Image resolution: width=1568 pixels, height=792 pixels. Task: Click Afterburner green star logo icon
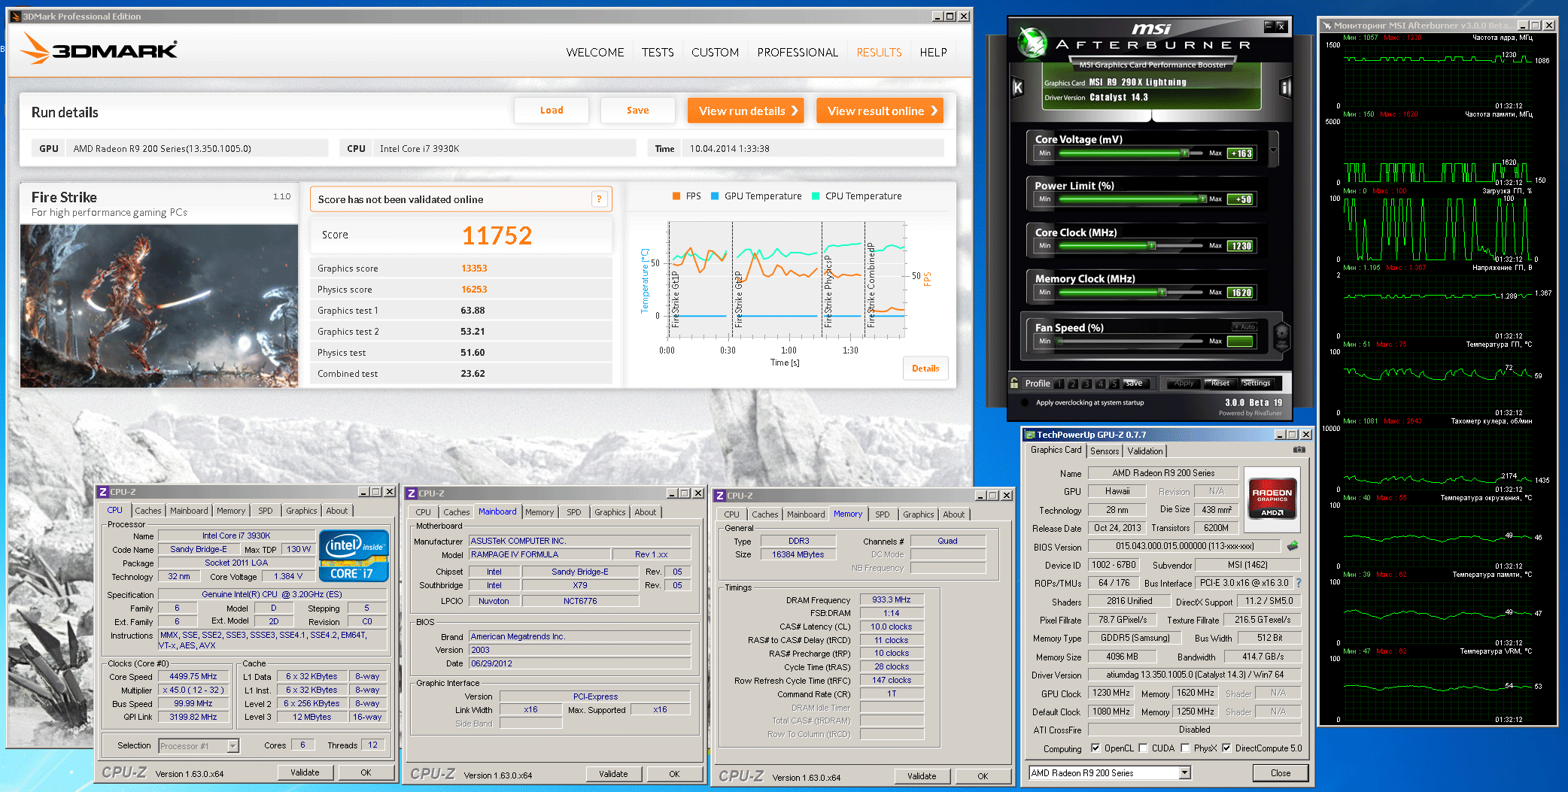pos(1032,41)
